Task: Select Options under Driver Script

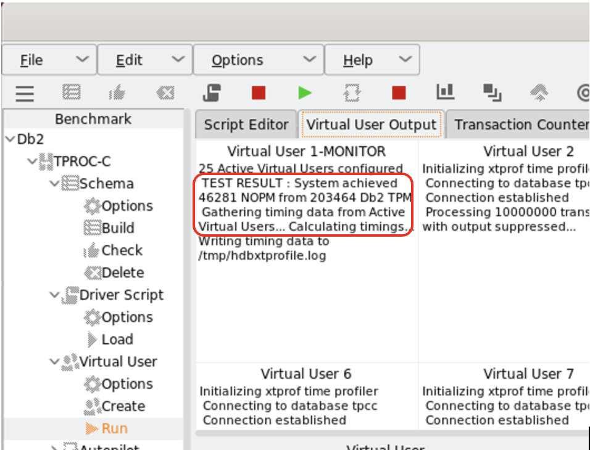Action: tap(127, 317)
